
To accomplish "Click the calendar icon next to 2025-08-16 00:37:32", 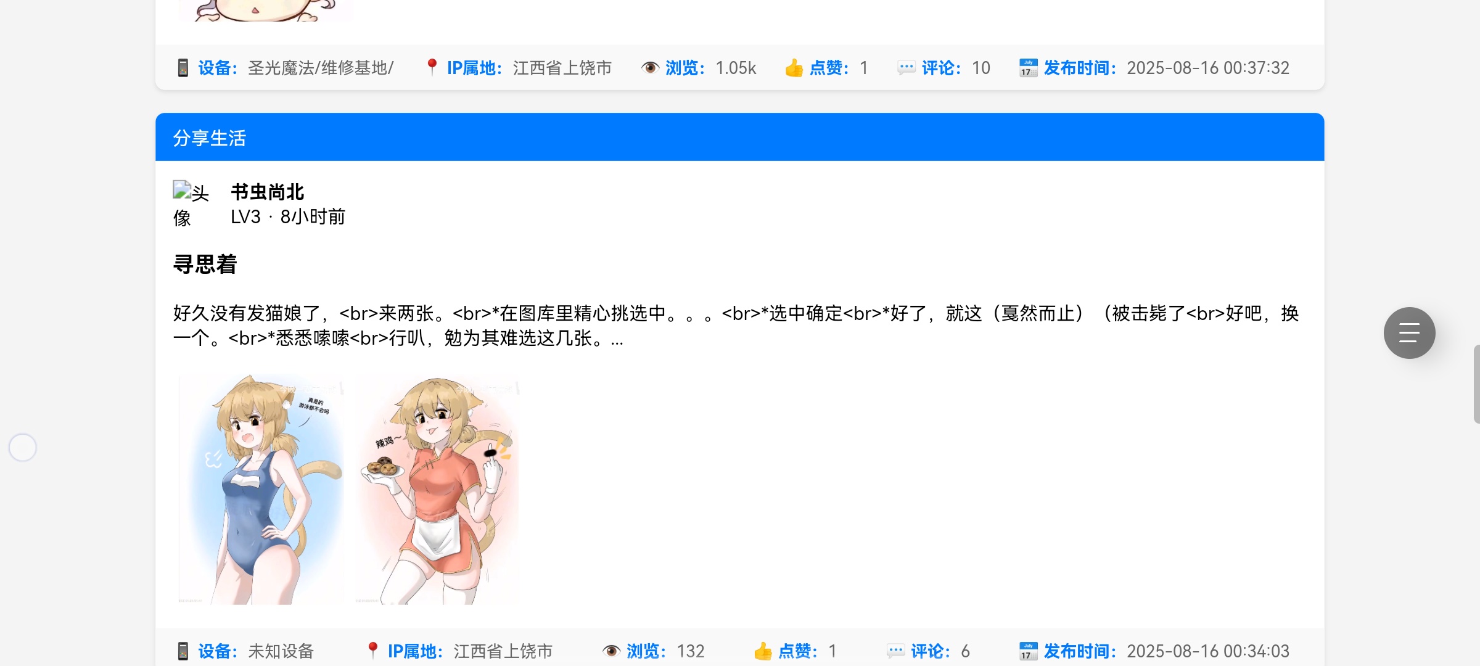I will pos(1029,68).
